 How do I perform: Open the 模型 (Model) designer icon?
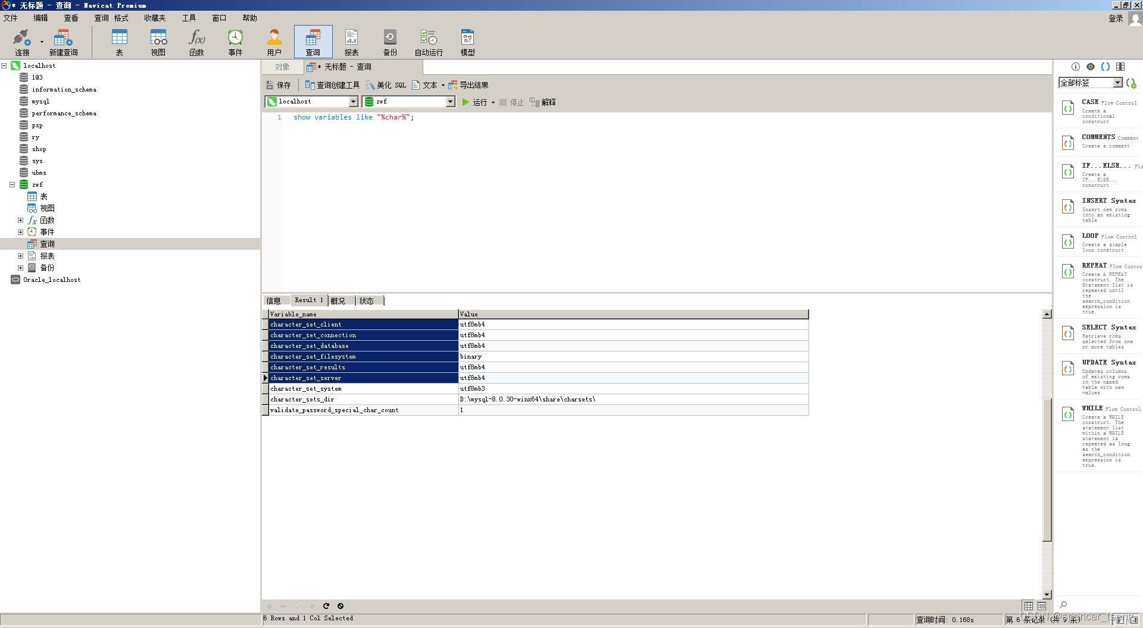tap(467, 40)
